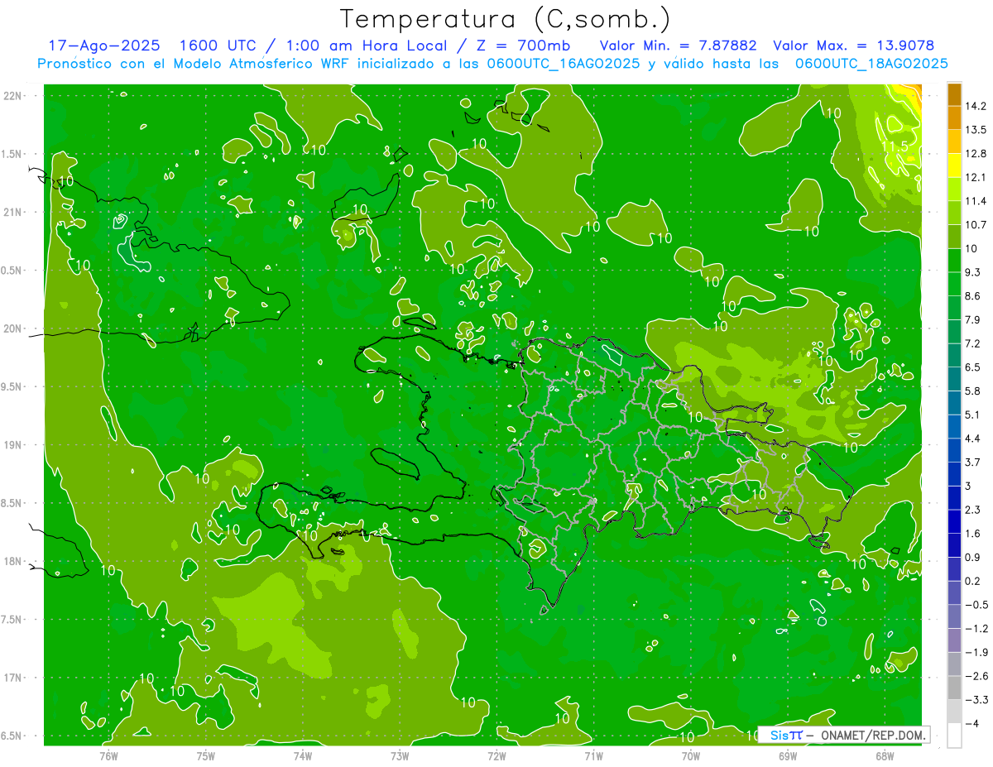Screen dimensions: 993x767
Task: Click the validity end time "0600UTC_18AGO2025"
Action: click(871, 63)
